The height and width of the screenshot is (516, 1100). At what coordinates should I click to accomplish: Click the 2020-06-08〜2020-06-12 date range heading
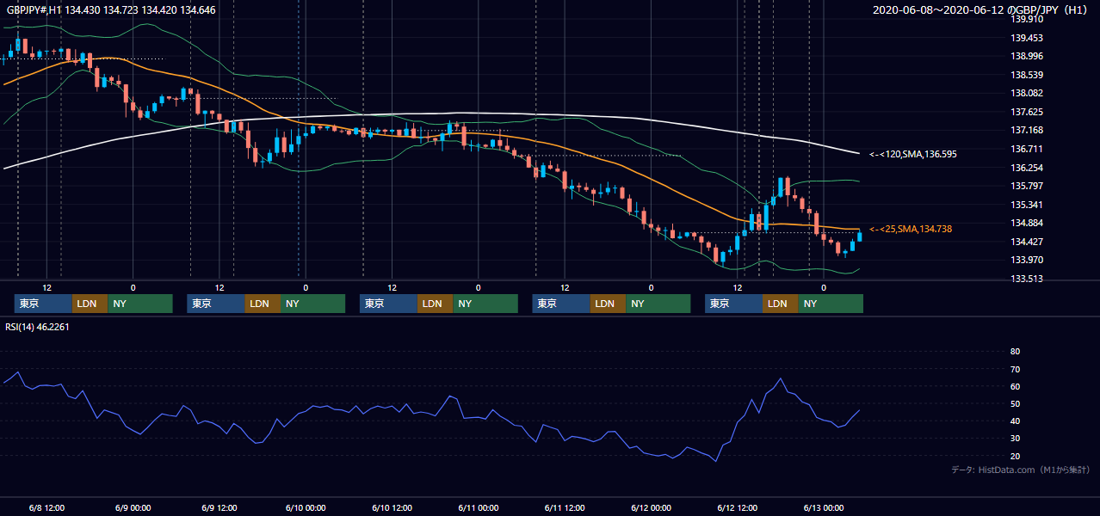coord(981,9)
